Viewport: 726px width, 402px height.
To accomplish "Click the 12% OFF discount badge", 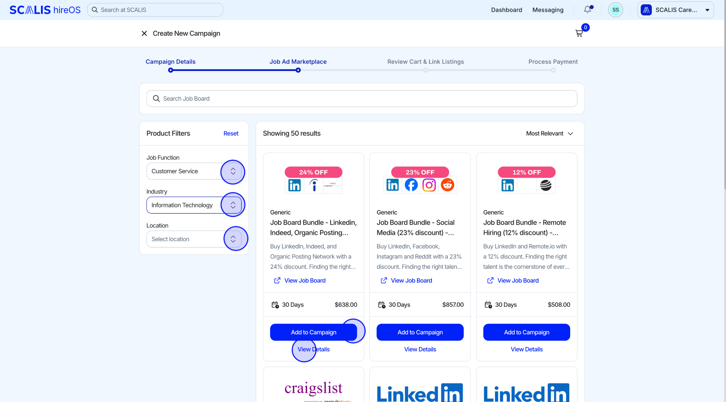I will pyautogui.click(x=527, y=172).
